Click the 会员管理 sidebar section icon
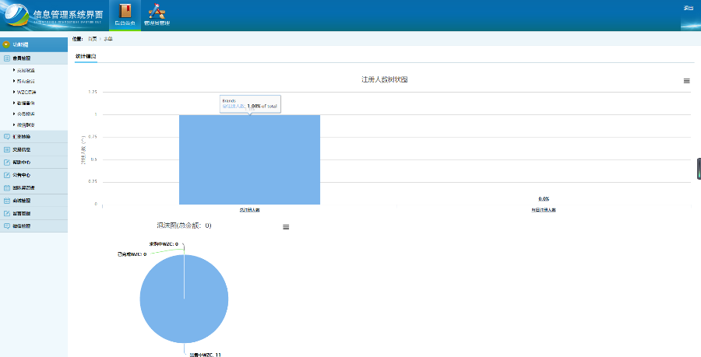The height and width of the screenshot is (357, 701). 7,58
